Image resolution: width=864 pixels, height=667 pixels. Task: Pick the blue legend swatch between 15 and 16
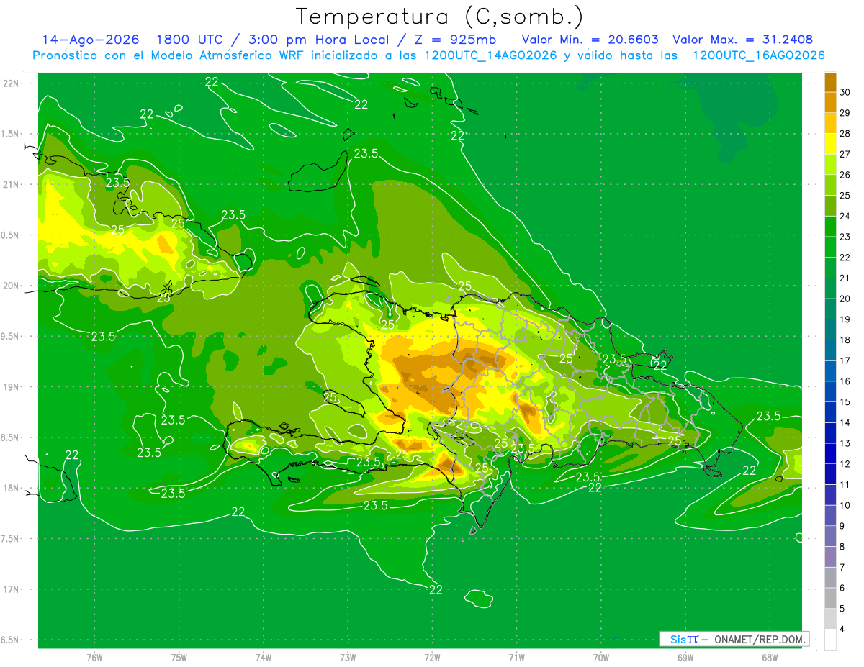point(830,391)
